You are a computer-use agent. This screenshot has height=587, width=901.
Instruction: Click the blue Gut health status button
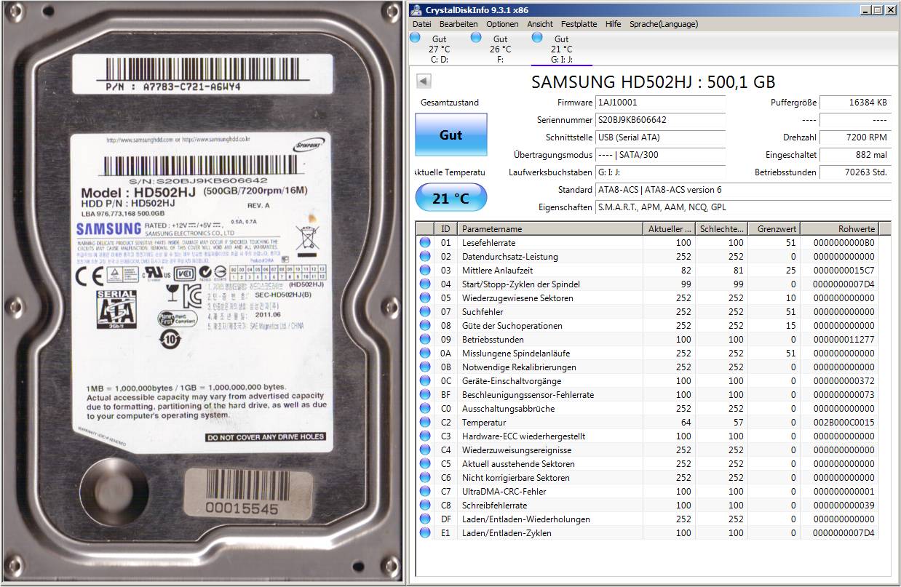[x=450, y=135]
